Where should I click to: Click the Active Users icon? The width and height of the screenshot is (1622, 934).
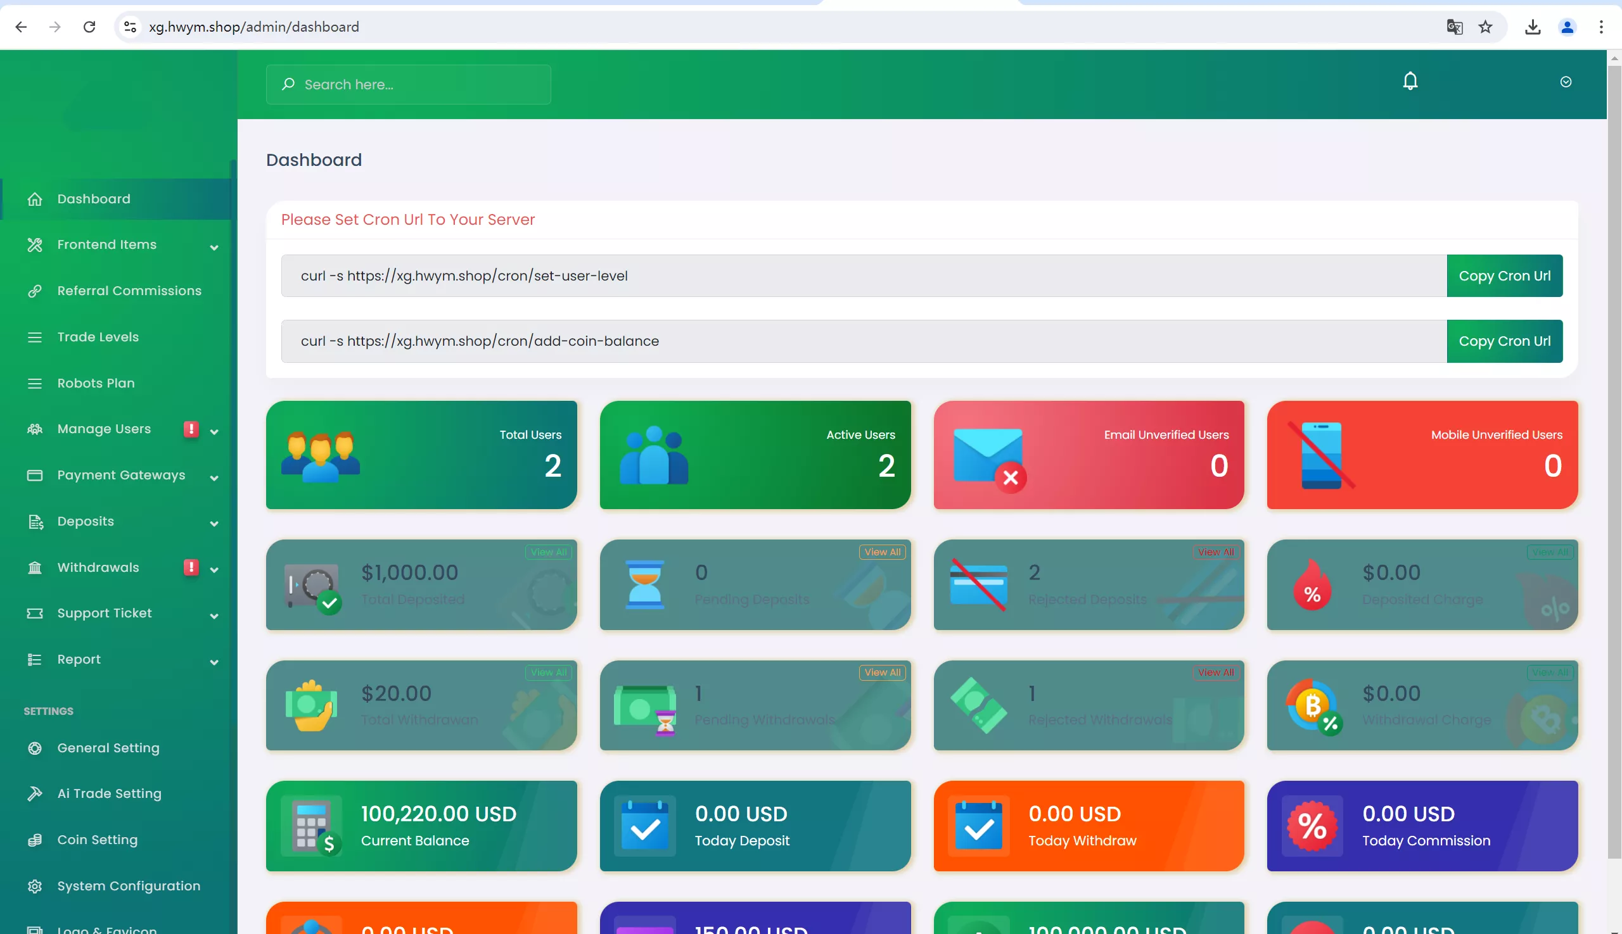coord(649,454)
